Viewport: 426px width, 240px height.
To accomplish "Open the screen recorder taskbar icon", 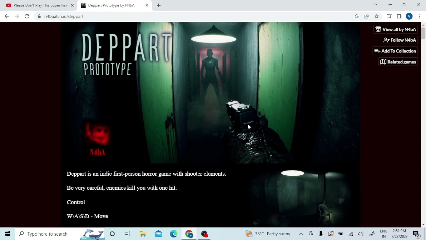I will pos(204,234).
